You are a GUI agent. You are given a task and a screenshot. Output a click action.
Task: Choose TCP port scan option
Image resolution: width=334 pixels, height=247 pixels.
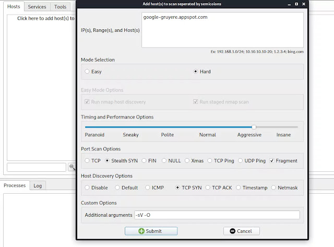[x=87, y=160]
